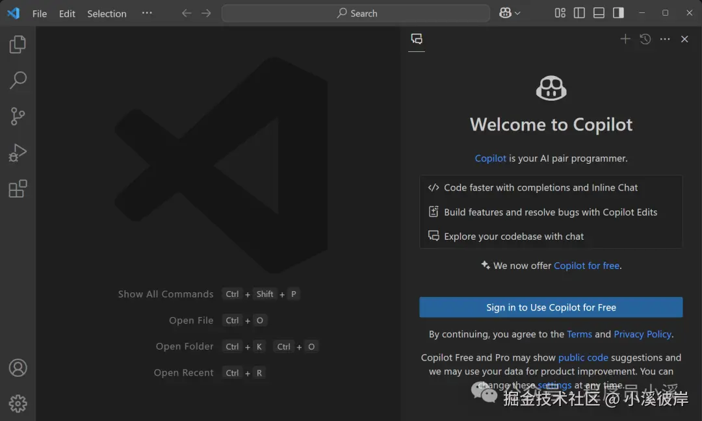
Task: Click 'Code faster with completions and Inline Chat'
Action: pyautogui.click(x=540, y=188)
